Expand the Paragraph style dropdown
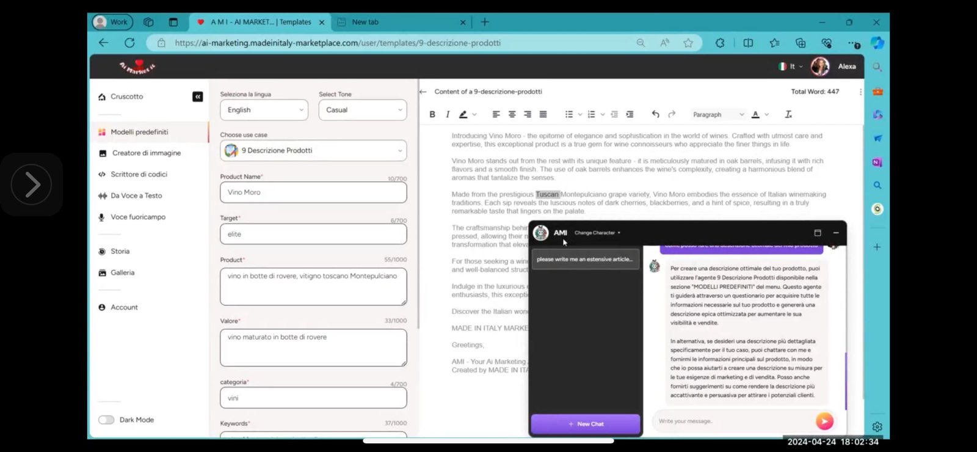The image size is (977, 452). [x=718, y=114]
